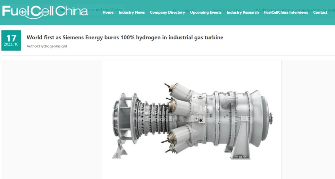The height and width of the screenshot is (179, 335).
Task: Navigate to Company Directory
Action: (167, 12)
